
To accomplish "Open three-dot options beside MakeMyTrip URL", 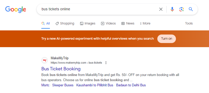I will click(106, 63).
